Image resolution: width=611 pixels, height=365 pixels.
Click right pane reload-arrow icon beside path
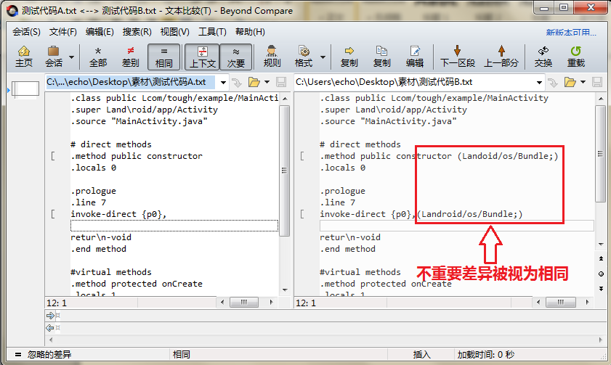(x=553, y=82)
